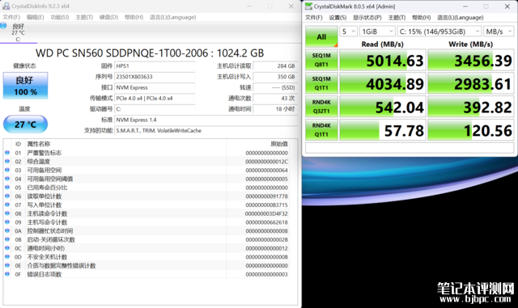Select status orb of row 02 综合温度

click(7, 161)
